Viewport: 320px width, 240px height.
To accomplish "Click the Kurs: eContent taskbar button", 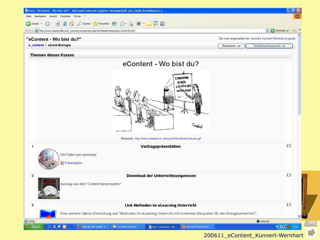I will 163,227.
